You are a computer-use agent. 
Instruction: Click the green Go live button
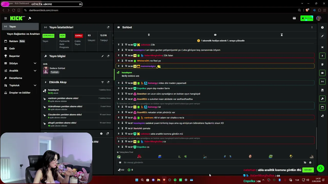[x=307, y=18]
